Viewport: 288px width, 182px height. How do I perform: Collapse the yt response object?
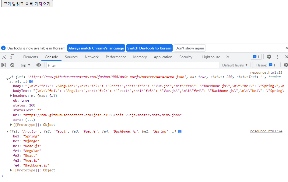(x=7, y=79)
